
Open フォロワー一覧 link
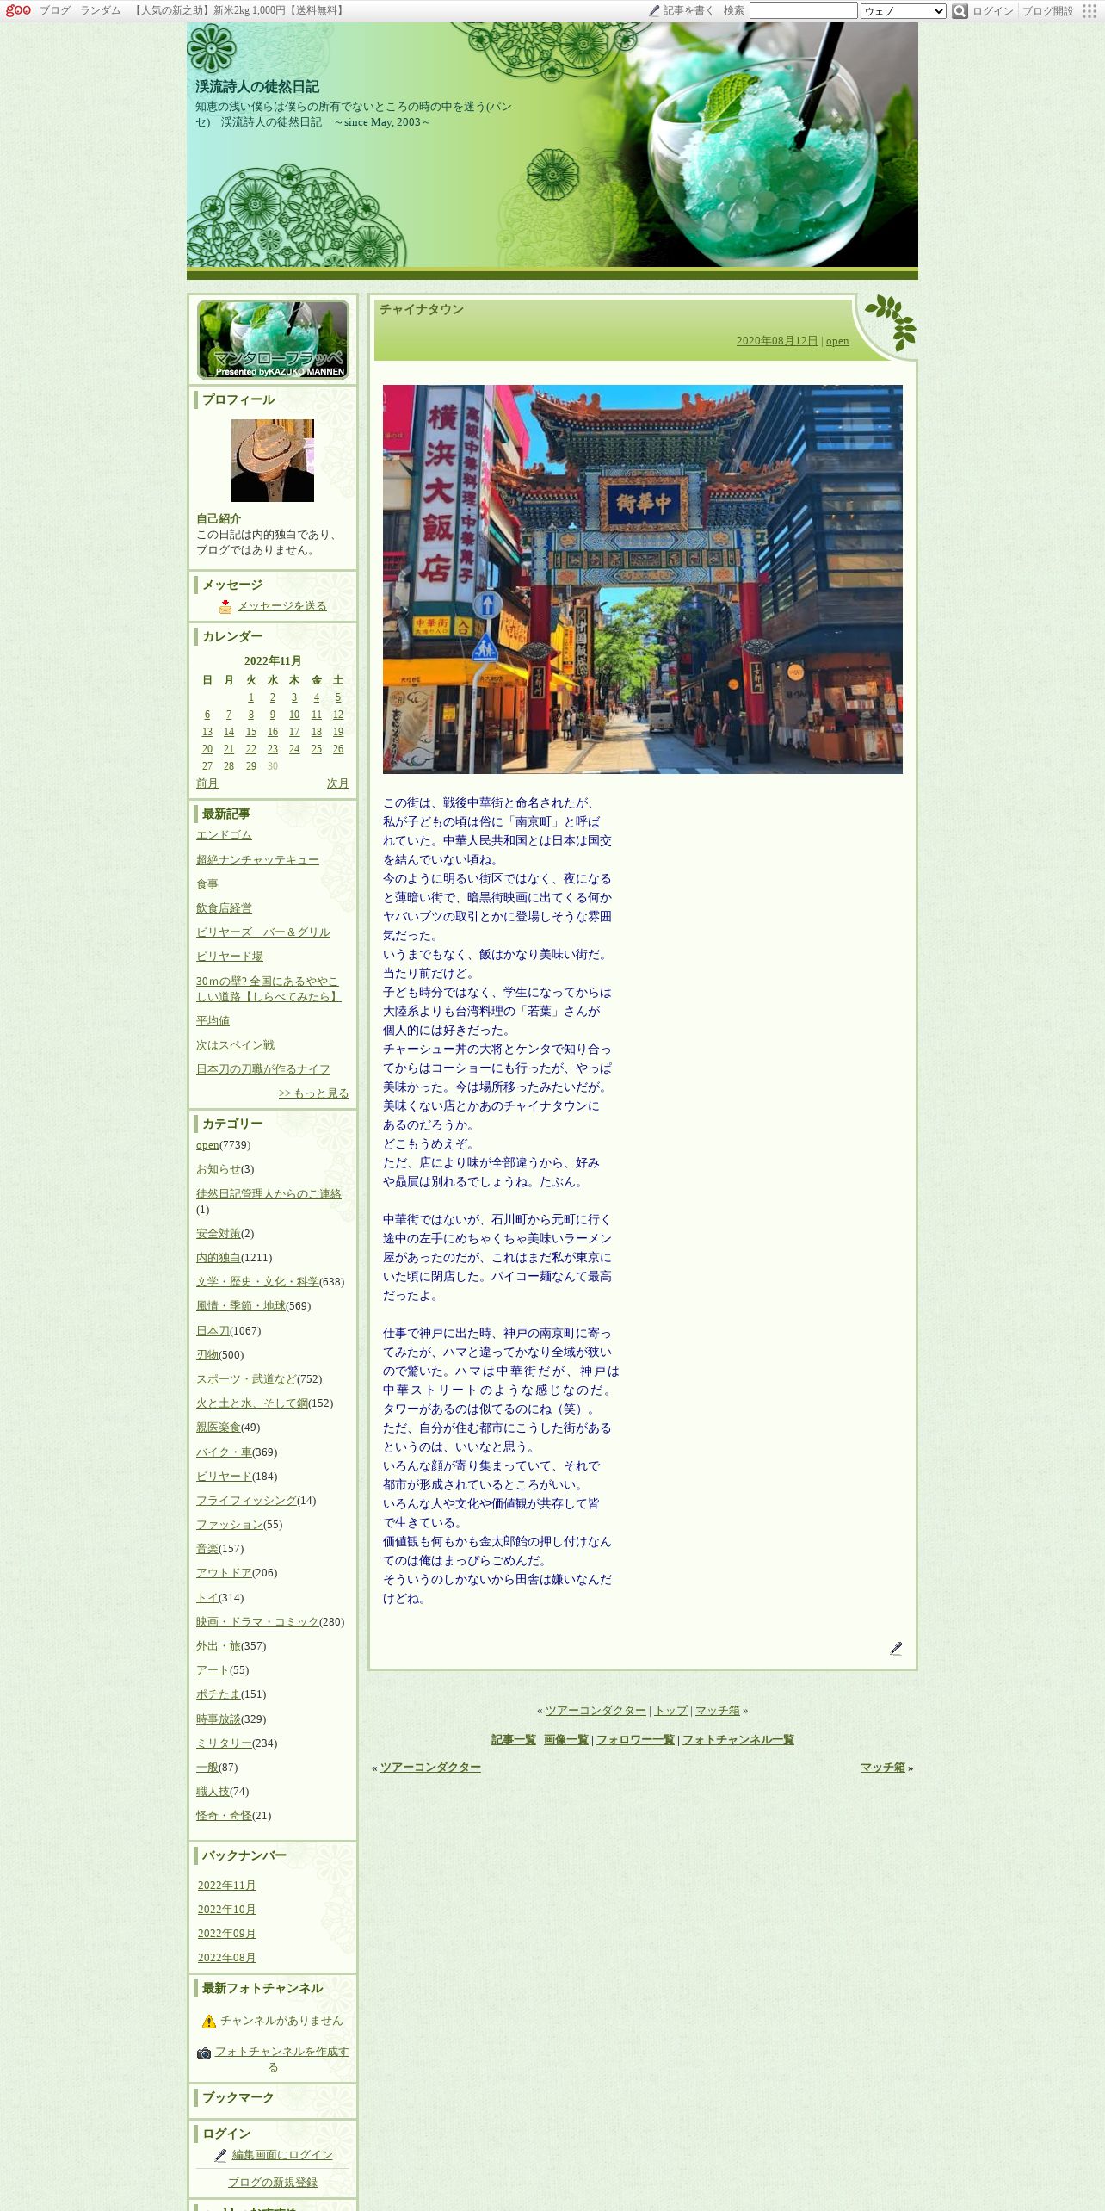(635, 1740)
